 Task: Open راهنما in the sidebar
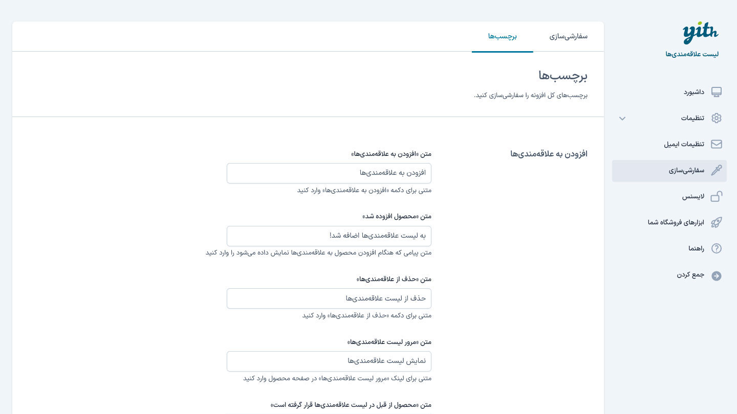click(669, 248)
